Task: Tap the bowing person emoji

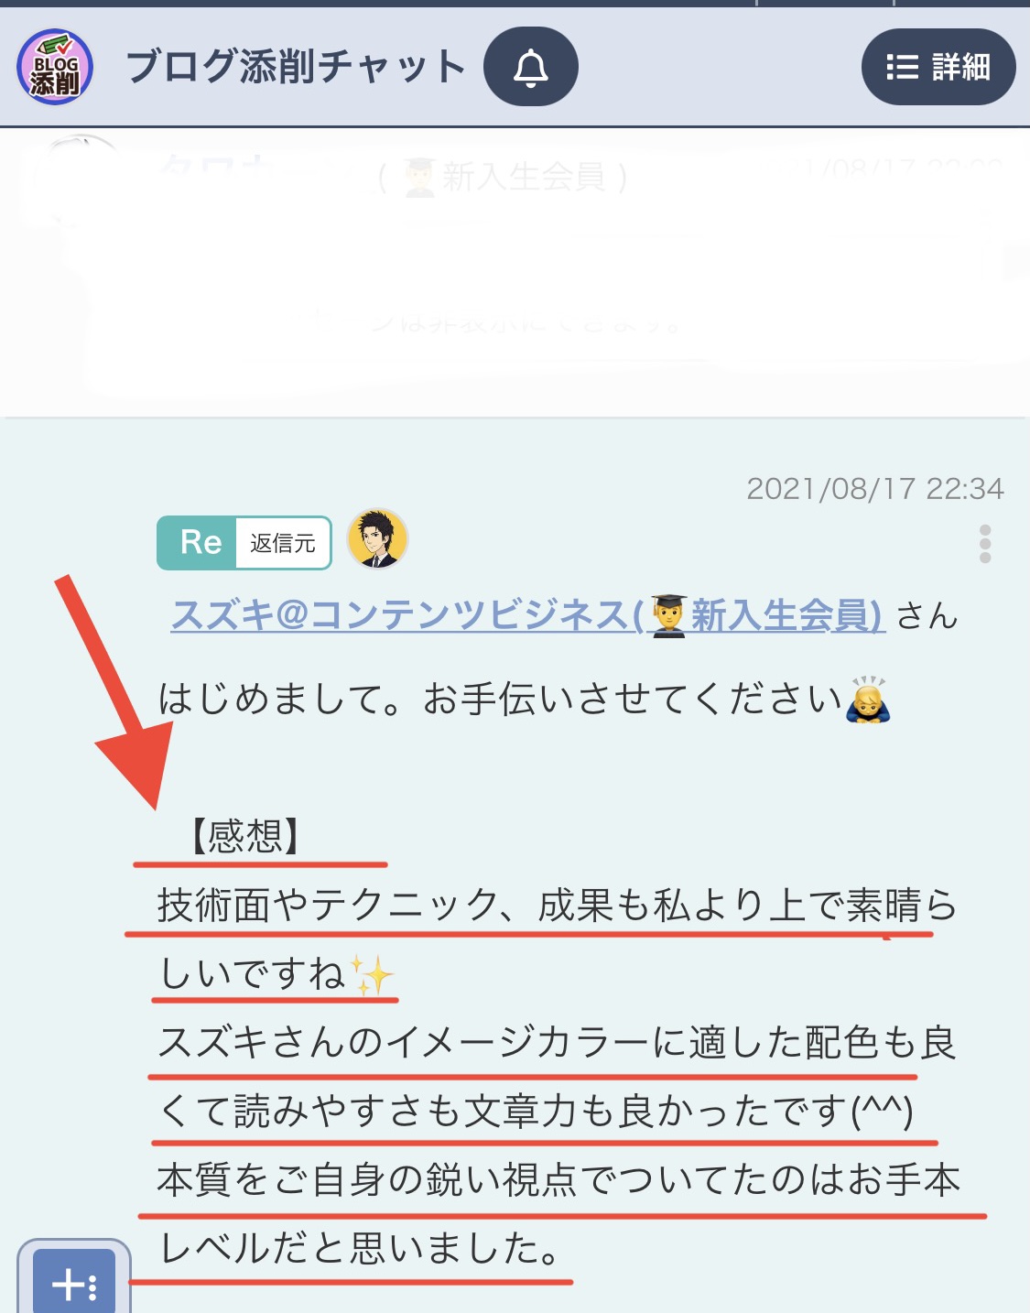Action: click(869, 700)
